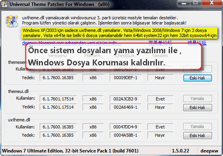223x156 pixels.
Task: Click x86 platform field of themeui.dll Kullanılan
Action: pyautogui.click(x=93, y=99)
